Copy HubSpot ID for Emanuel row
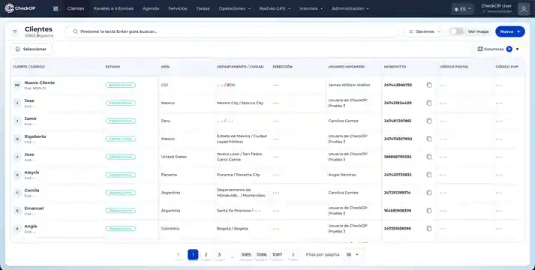This screenshot has width=535, height=270. click(x=429, y=211)
